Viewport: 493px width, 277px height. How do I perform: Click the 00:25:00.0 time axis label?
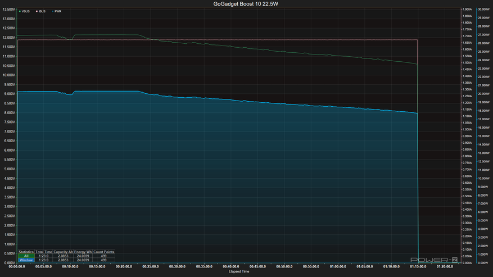coord(151,266)
